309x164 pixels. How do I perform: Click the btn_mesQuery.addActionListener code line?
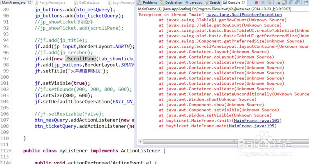[x=84, y=120]
